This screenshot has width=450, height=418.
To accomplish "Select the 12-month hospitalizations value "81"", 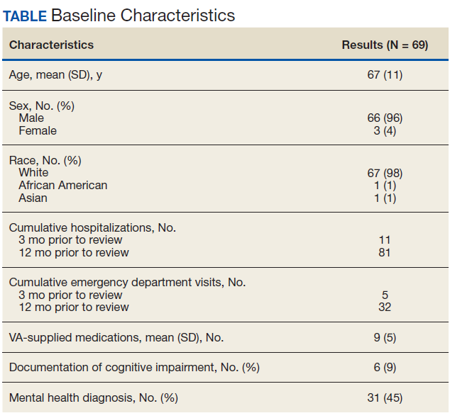I will point(385,252).
